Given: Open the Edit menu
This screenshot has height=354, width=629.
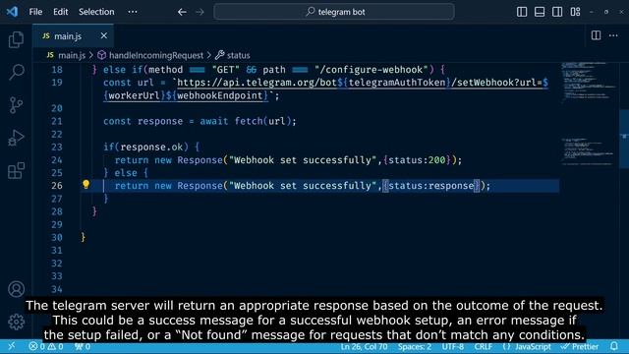Looking at the screenshot, I should (x=61, y=12).
